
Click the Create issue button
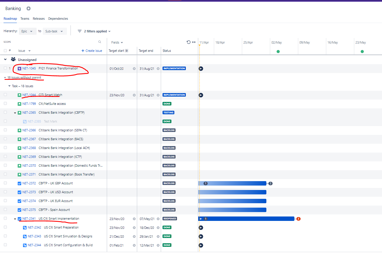pos(92,51)
